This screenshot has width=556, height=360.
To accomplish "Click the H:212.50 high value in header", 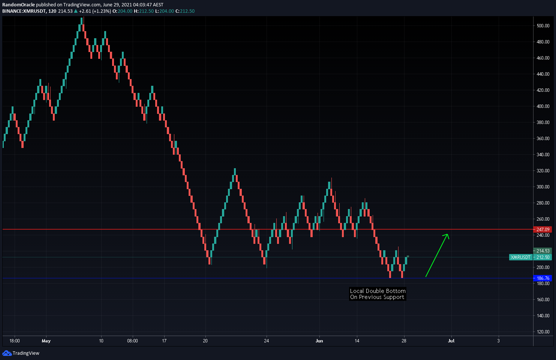I will tap(144, 11).
